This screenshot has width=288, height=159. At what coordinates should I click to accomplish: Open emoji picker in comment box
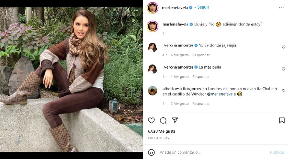coord(151,152)
